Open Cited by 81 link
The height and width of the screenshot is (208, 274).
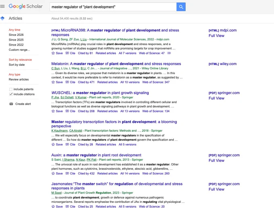(85, 53)
